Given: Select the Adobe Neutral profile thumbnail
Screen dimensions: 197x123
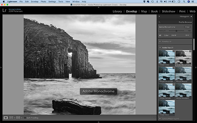Looking at the screenshot, I should [x=183, y=75].
